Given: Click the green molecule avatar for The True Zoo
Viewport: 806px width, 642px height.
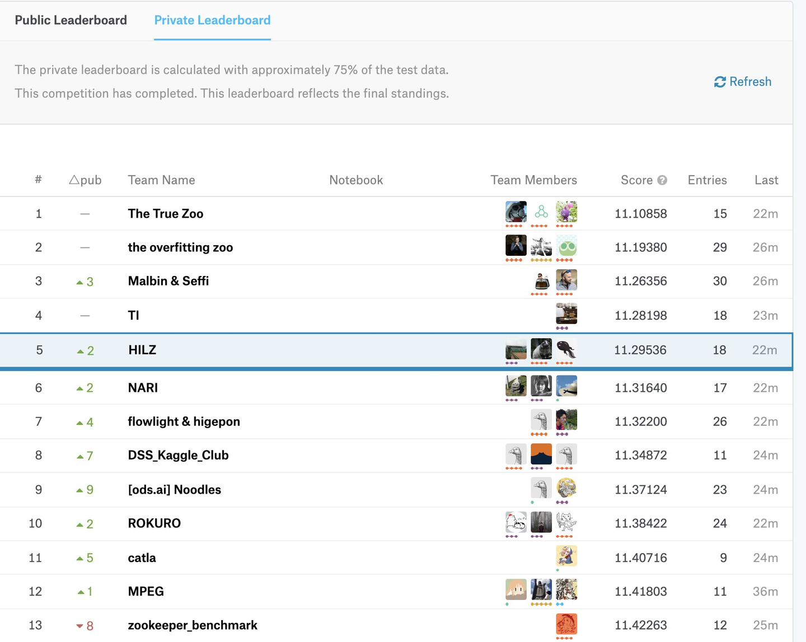Looking at the screenshot, I should click(x=541, y=212).
